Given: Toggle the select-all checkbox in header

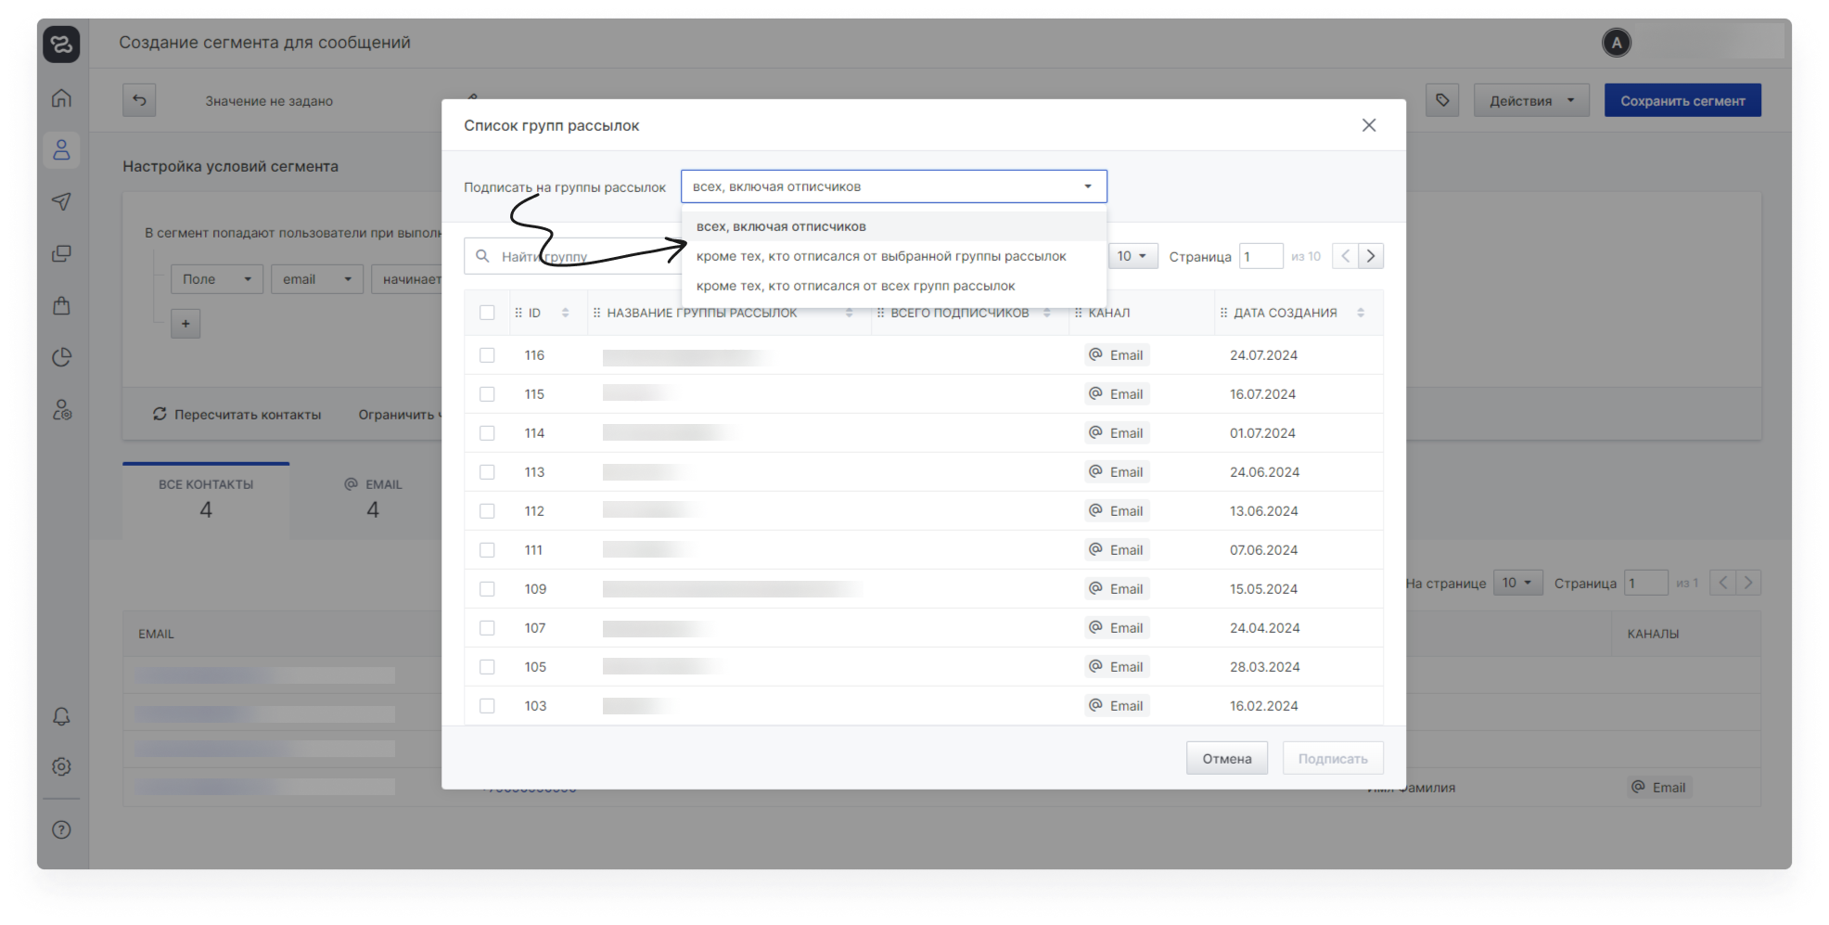Looking at the screenshot, I should pos(487,313).
